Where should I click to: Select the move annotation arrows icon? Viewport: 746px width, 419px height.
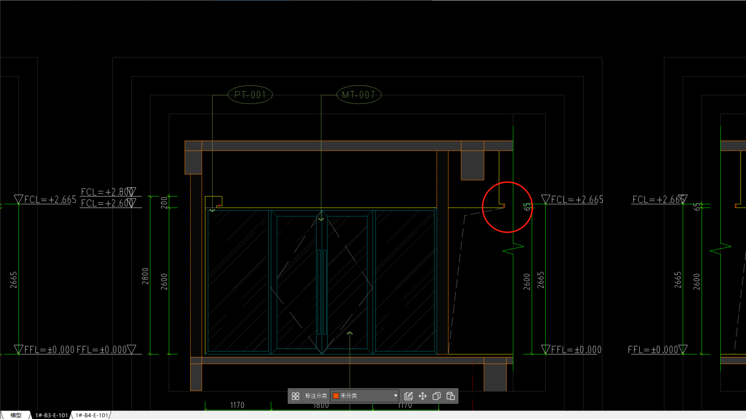click(423, 396)
